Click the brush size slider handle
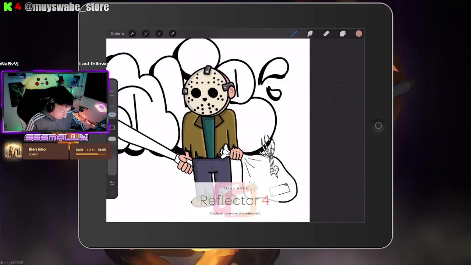471x265 pixels. pos(112,115)
